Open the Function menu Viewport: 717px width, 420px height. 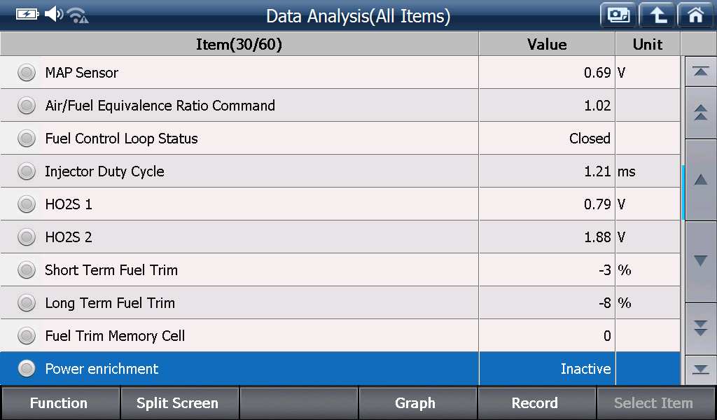tap(60, 402)
